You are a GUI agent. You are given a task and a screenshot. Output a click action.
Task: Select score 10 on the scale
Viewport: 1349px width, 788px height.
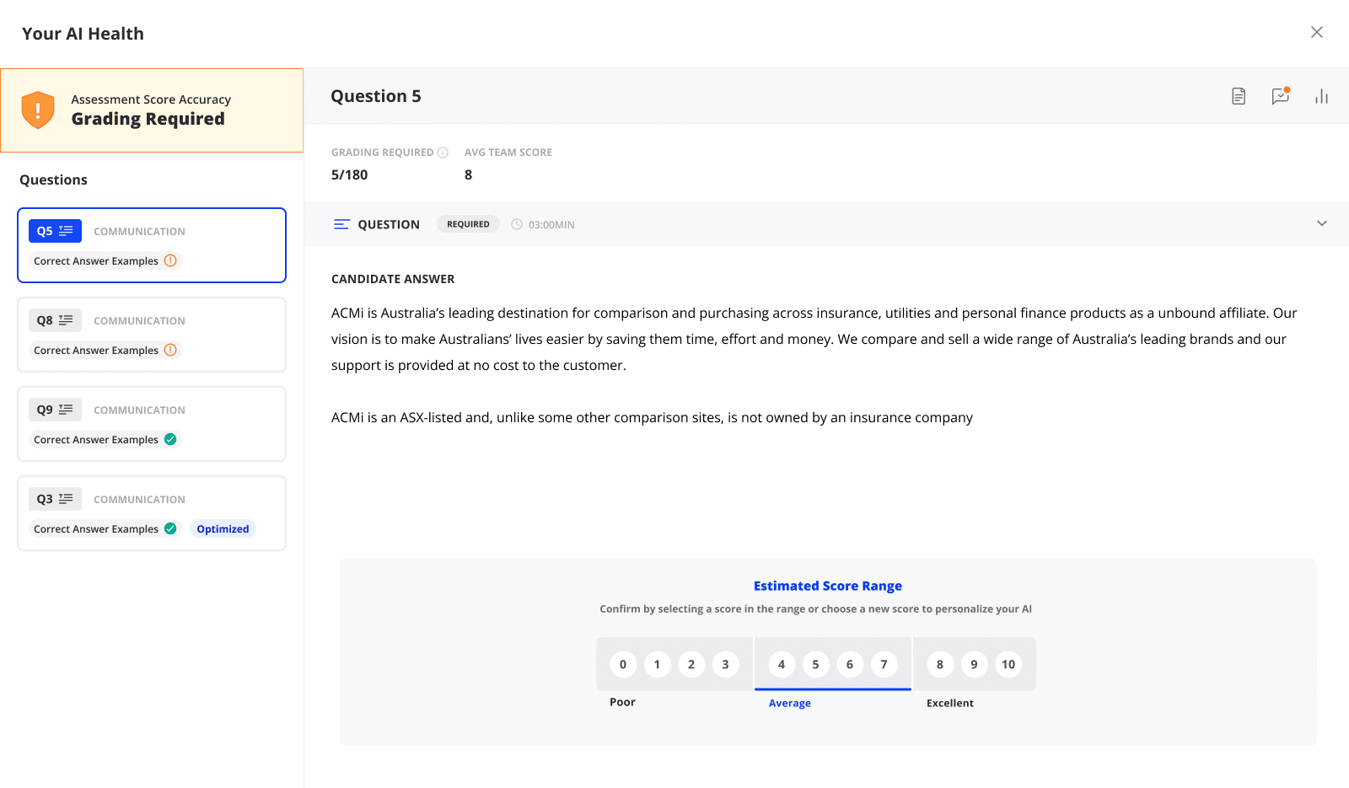[x=1008, y=664]
